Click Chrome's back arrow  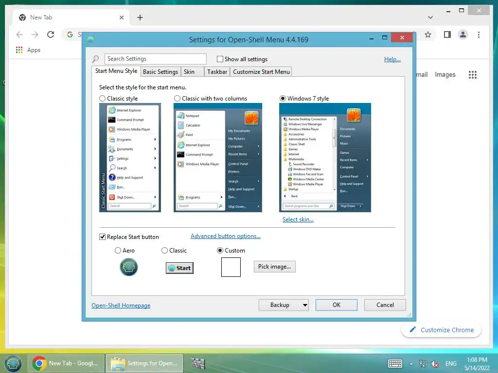coord(19,34)
